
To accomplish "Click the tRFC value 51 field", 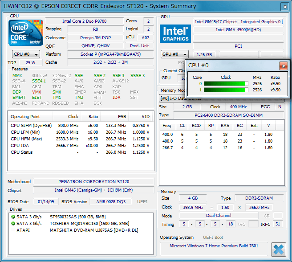I will point(278,224).
